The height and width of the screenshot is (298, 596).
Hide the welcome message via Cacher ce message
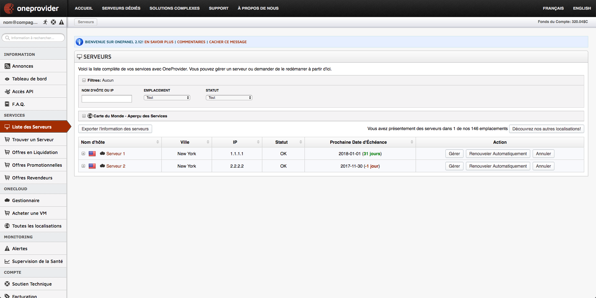[228, 42]
